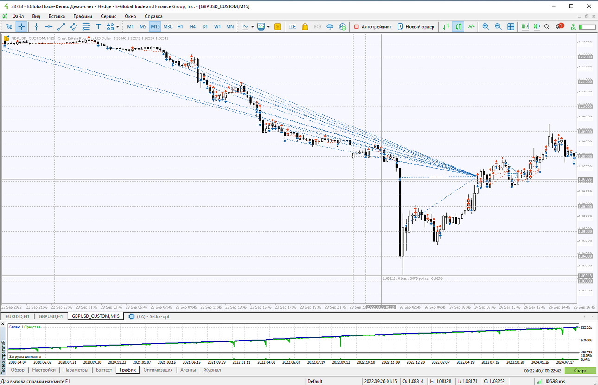The width and height of the screenshot is (598, 385).
Task: Switch chart to H1 timeframe
Action: click(x=180, y=26)
